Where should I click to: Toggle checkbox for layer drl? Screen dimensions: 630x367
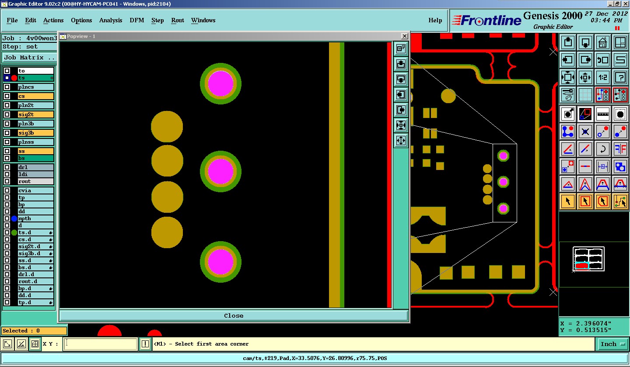(x=7, y=167)
